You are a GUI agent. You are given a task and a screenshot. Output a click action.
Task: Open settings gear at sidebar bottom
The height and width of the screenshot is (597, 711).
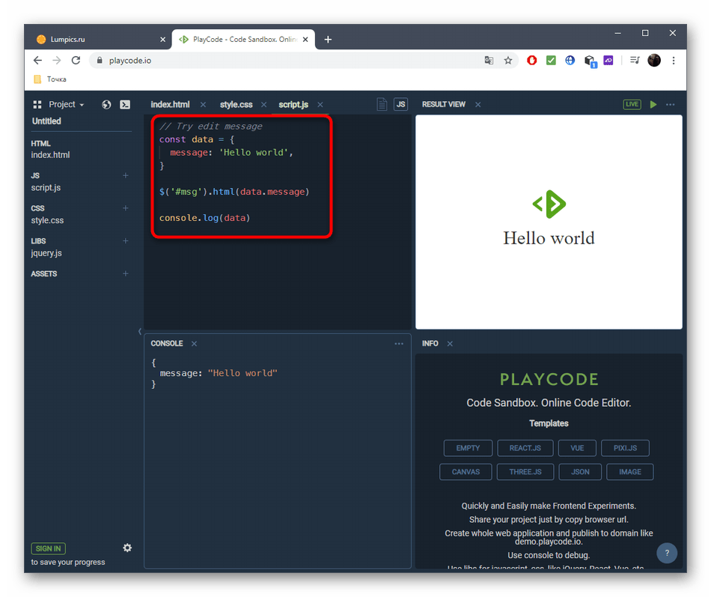(127, 548)
